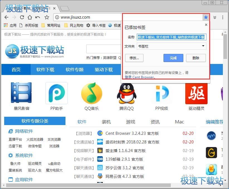Click the vertical scrollbar up arrow
The height and width of the screenshot is (189, 229).
[x=225, y=32]
